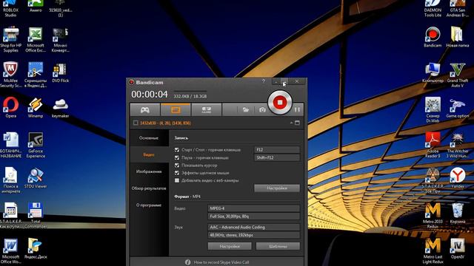
Task: Open DVD Flick desktop icon
Action: [x=60, y=72]
